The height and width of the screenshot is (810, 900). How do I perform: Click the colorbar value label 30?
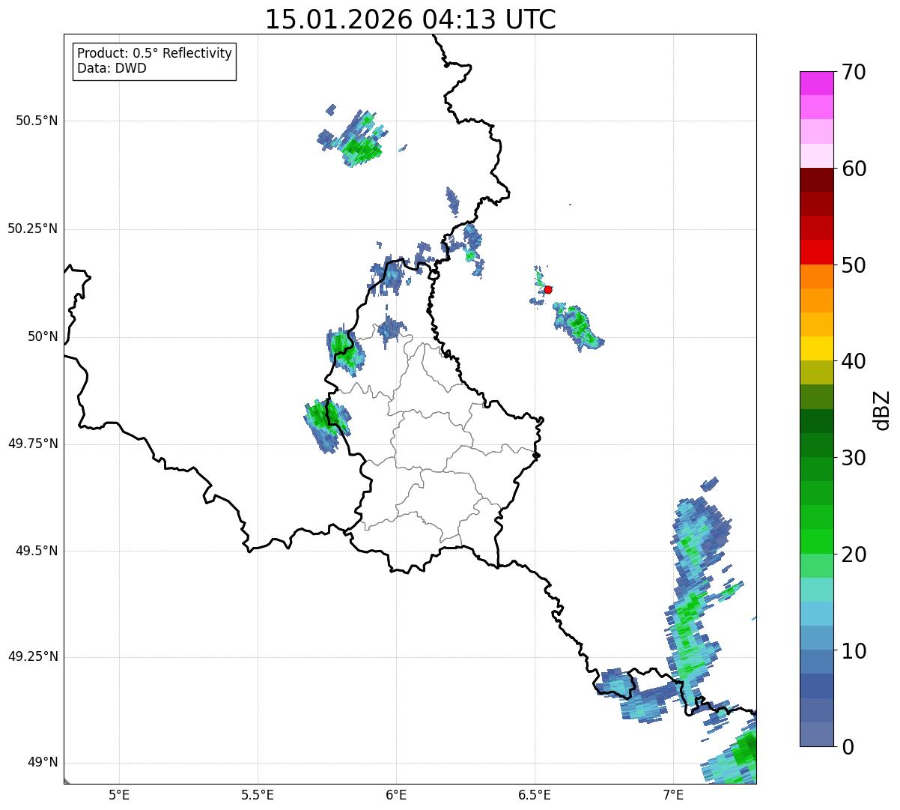(854, 458)
